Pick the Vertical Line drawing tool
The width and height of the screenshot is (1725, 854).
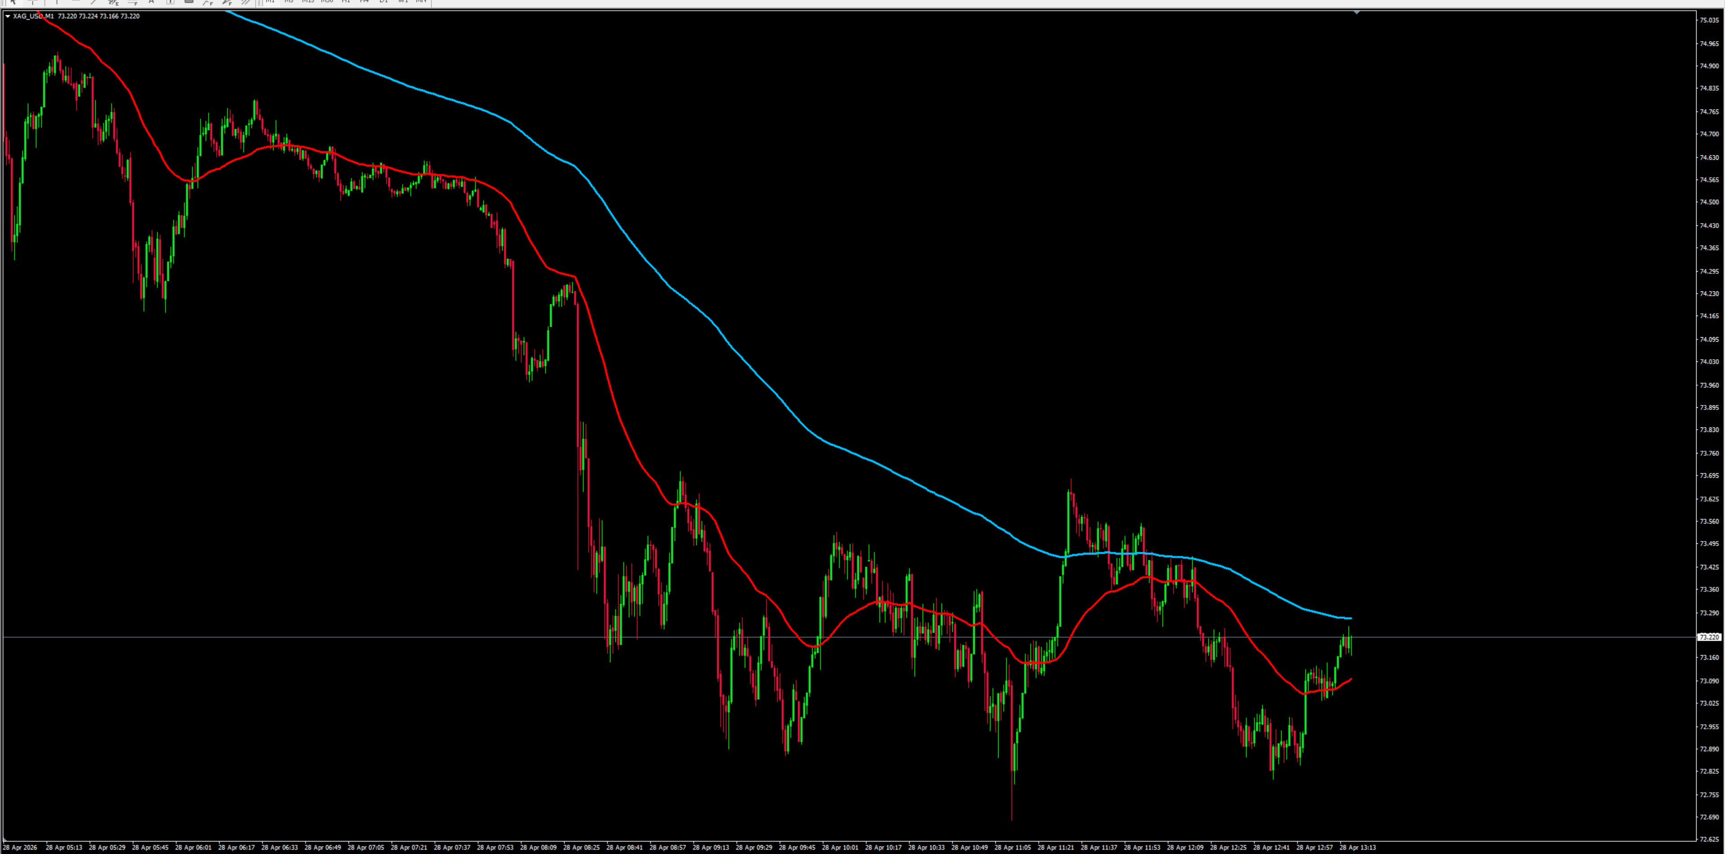[x=57, y=2]
